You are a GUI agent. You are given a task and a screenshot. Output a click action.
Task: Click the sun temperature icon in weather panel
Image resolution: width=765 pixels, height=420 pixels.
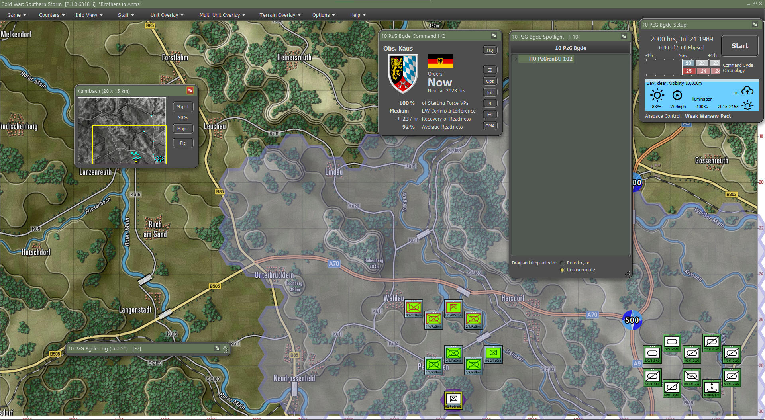tap(657, 96)
